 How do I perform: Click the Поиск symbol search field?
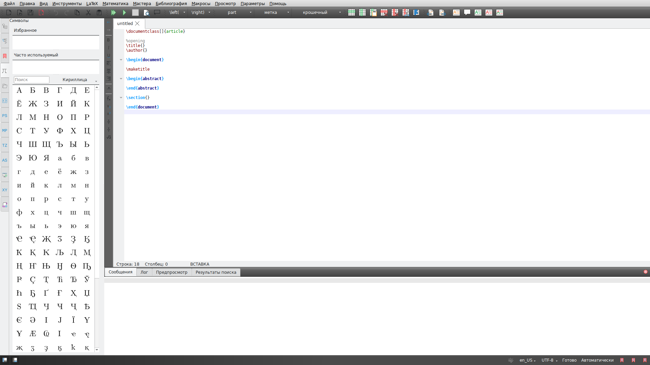click(31, 80)
